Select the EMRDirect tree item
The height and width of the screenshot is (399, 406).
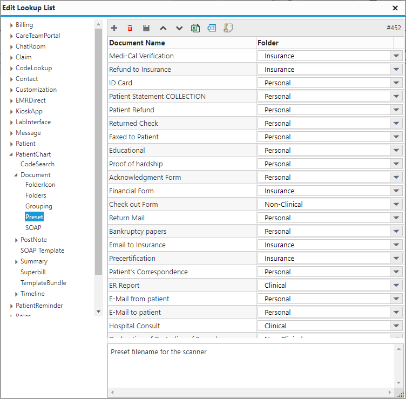point(31,100)
